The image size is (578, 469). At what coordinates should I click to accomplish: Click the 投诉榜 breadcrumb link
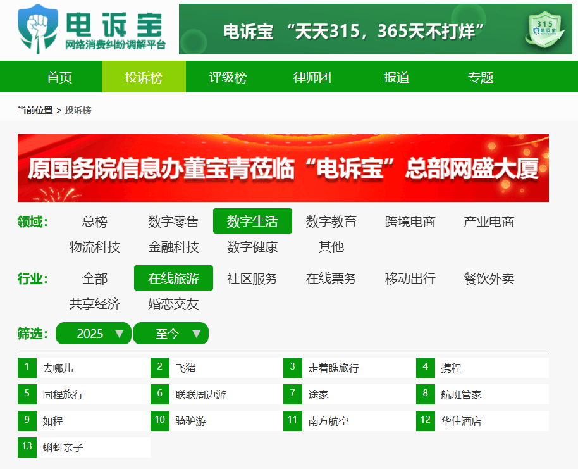pyautogui.click(x=78, y=110)
